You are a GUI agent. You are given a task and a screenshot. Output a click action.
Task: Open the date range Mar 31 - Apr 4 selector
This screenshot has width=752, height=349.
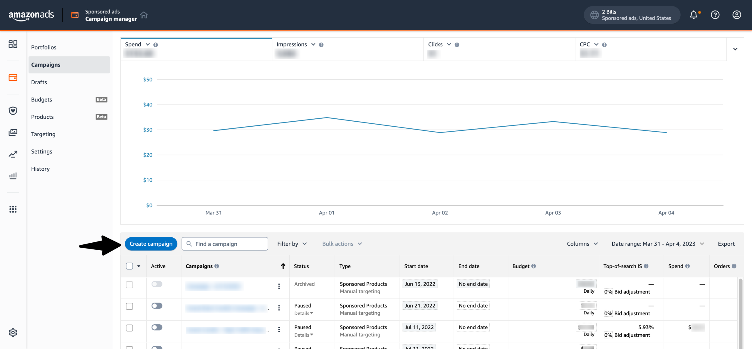click(658, 244)
